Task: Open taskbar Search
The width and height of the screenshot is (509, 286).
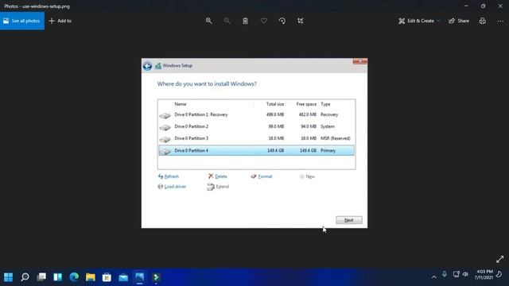Action: 25,277
